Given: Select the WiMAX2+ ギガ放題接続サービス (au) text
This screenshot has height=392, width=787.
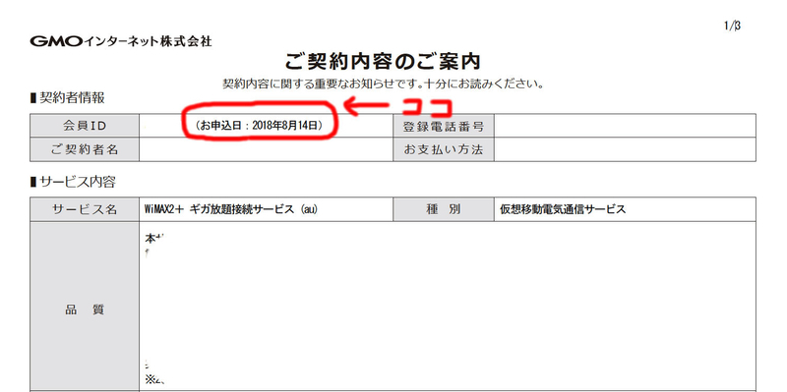Looking at the screenshot, I should click(231, 209).
